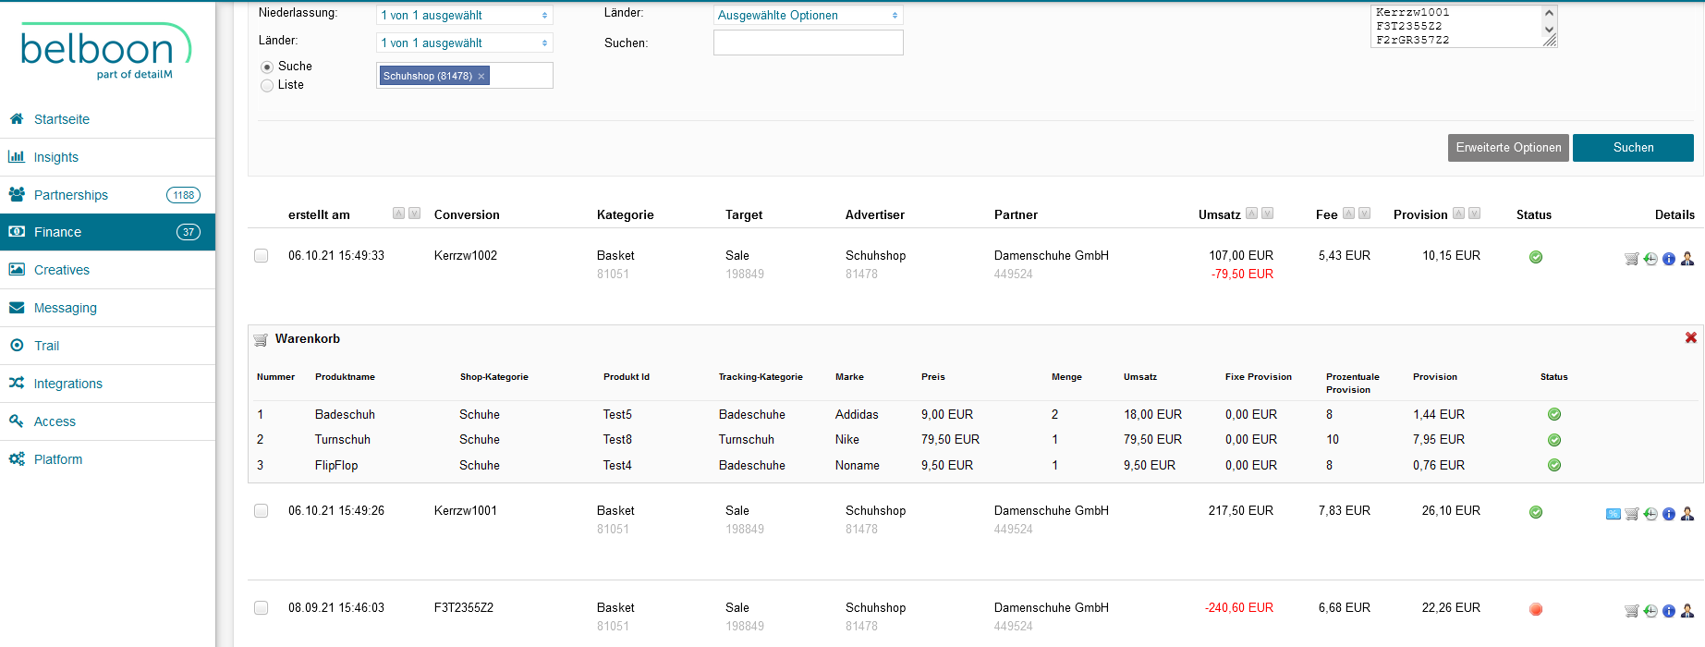Open left Länder '1 von 1 ausgewählt' dropdown
The height and width of the screenshot is (647, 1705).
(x=465, y=43)
